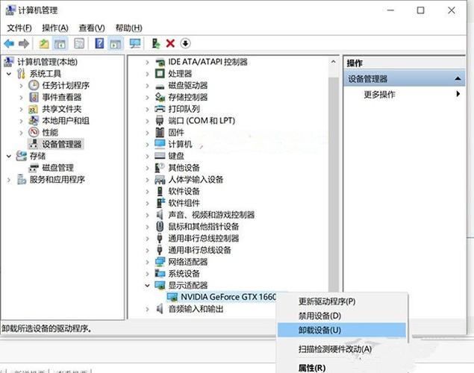The height and width of the screenshot is (373, 474).
Task: Open the Help question-mark toolbar icon
Action: (99, 43)
